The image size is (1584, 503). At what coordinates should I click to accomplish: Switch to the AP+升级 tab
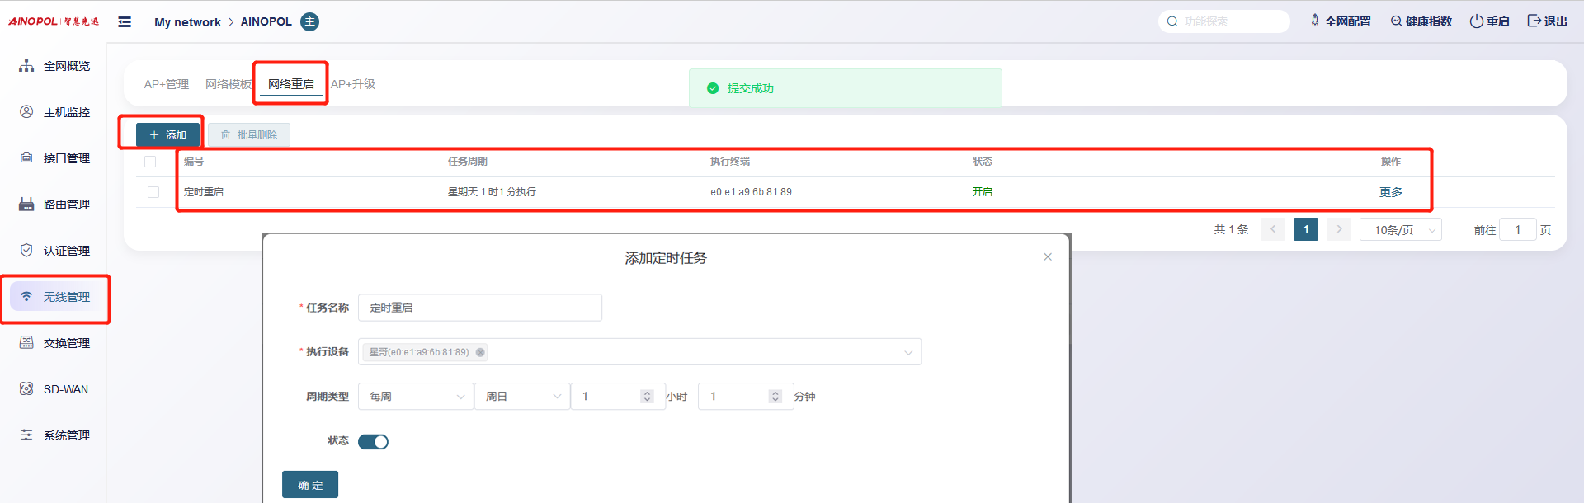353,84
